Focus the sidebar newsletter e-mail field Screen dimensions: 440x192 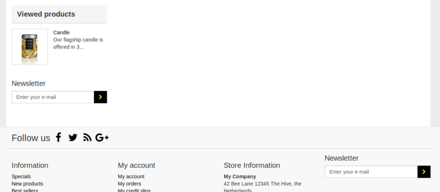(x=53, y=97)
